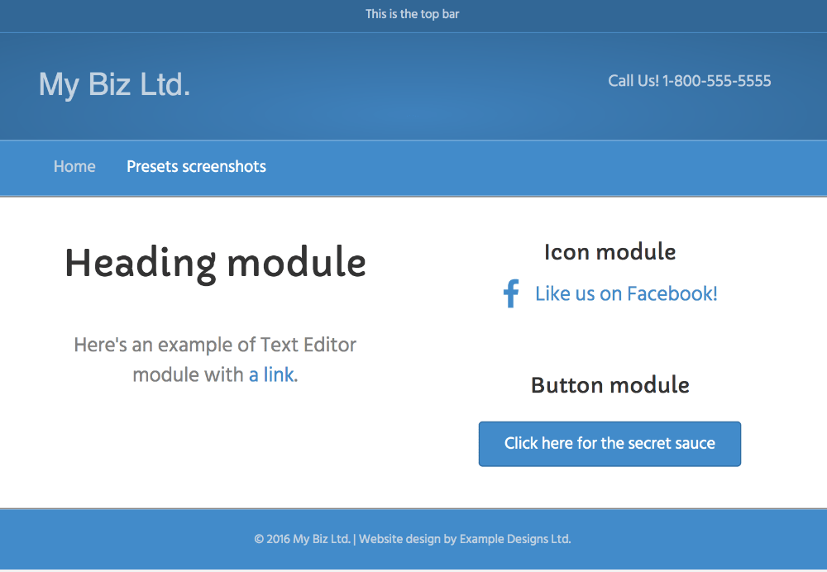Viewport: 827px width, 572px height.
Task: Click 'Example Designs Ltd.' in the footer
Action: 515,539
